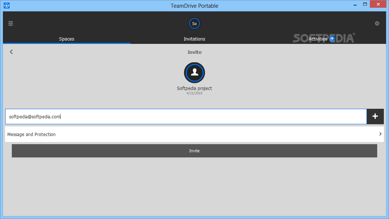389x219 pixels.
Task: Minimize the TeamDrive Portable window
Action: 355,4
